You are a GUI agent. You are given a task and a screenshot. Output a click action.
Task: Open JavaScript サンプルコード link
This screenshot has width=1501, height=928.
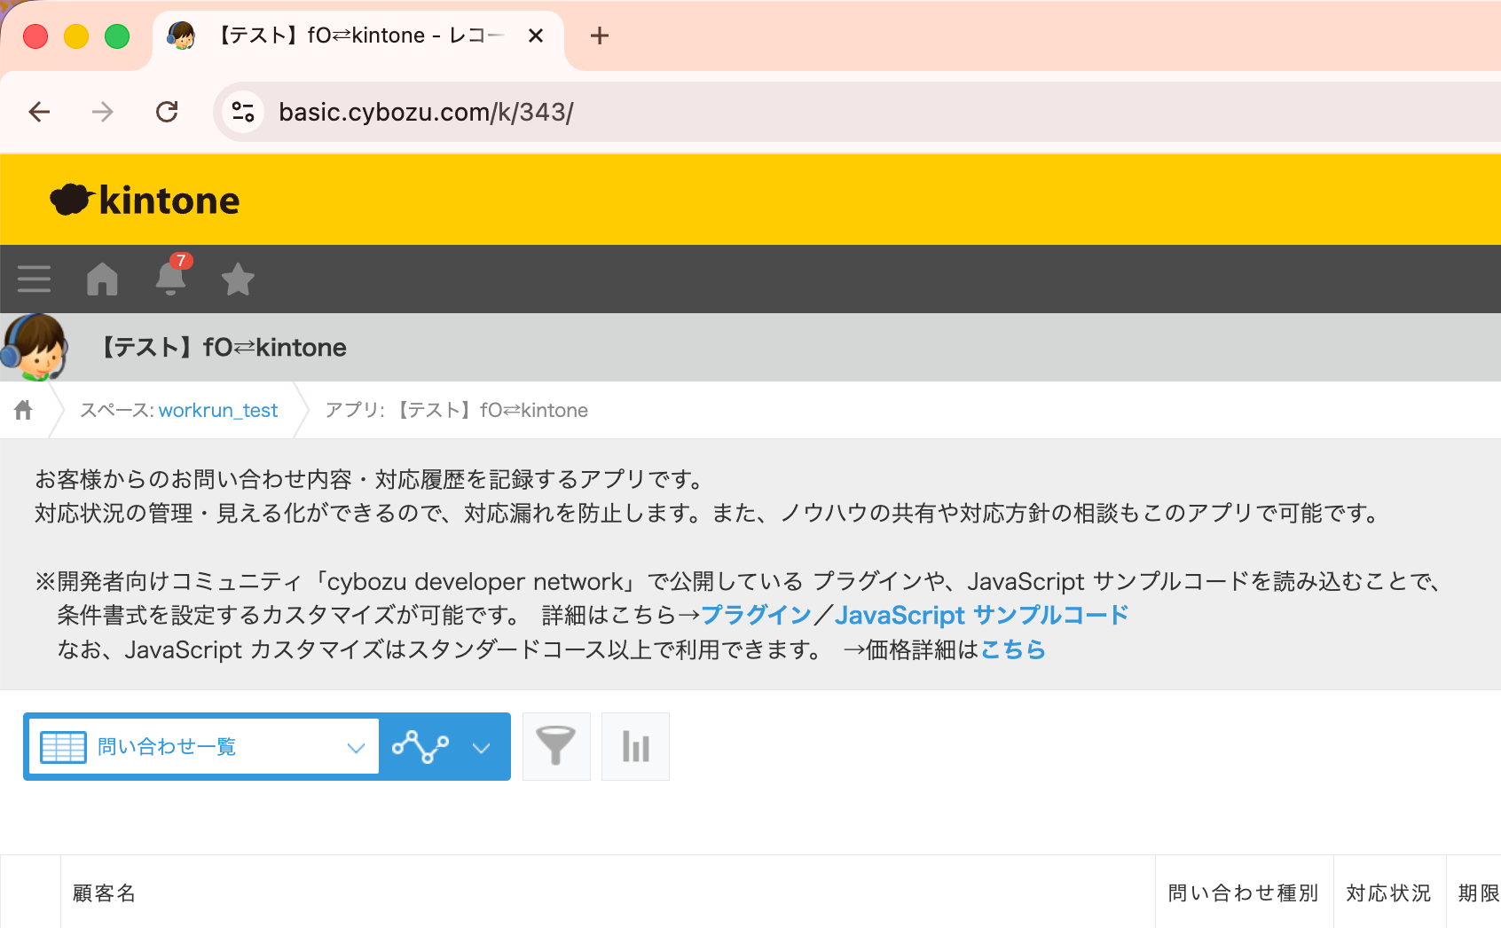tap(981, 615)
